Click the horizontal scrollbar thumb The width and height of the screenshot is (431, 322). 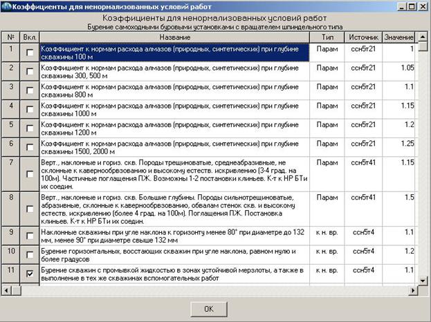(16, 290)
